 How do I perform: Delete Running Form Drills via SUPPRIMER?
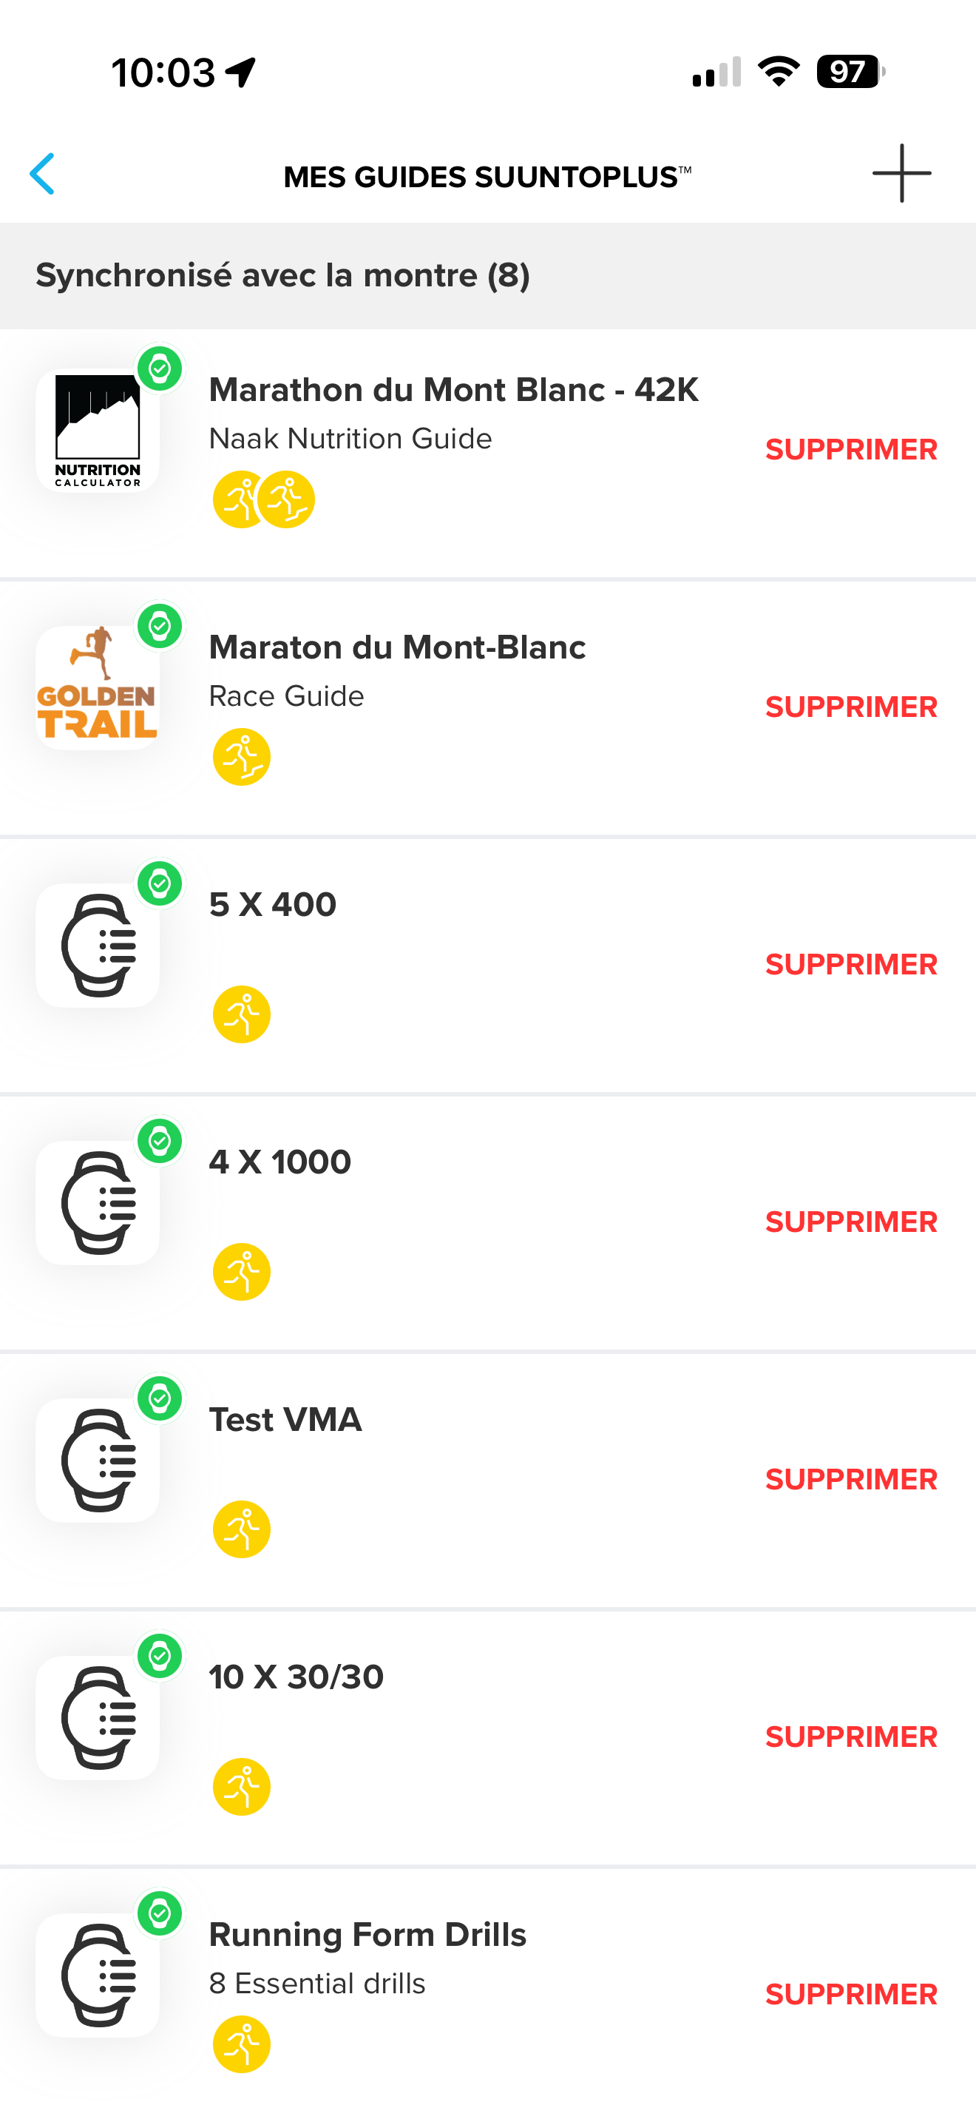851,1993
